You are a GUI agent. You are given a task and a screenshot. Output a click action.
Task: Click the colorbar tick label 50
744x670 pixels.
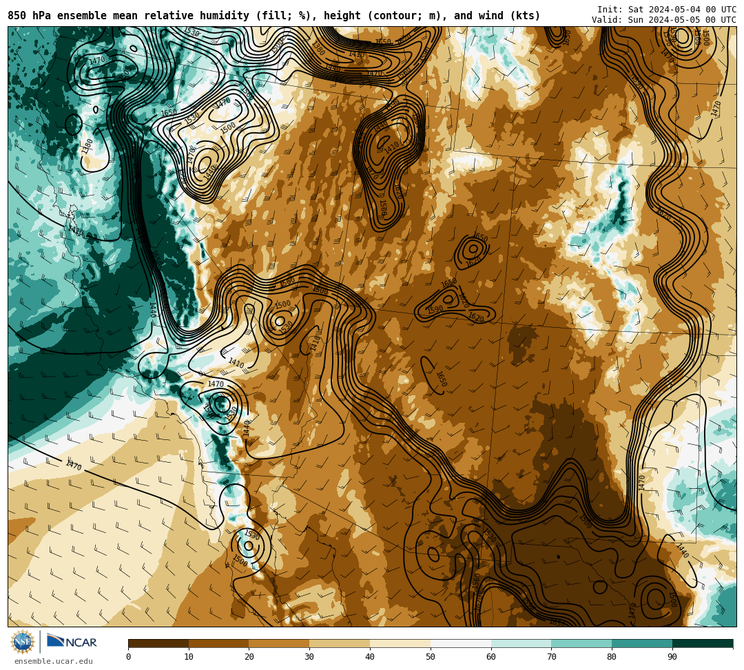tap(431, 657)
